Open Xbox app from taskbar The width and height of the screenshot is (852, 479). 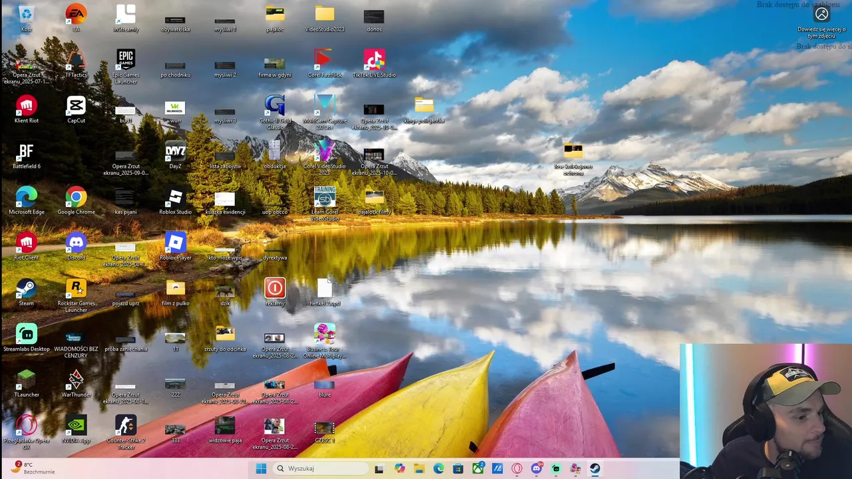point(478,468)
